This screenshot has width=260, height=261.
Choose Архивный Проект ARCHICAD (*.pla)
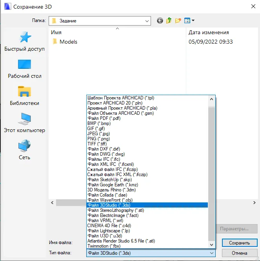click(x=147, y=108)
